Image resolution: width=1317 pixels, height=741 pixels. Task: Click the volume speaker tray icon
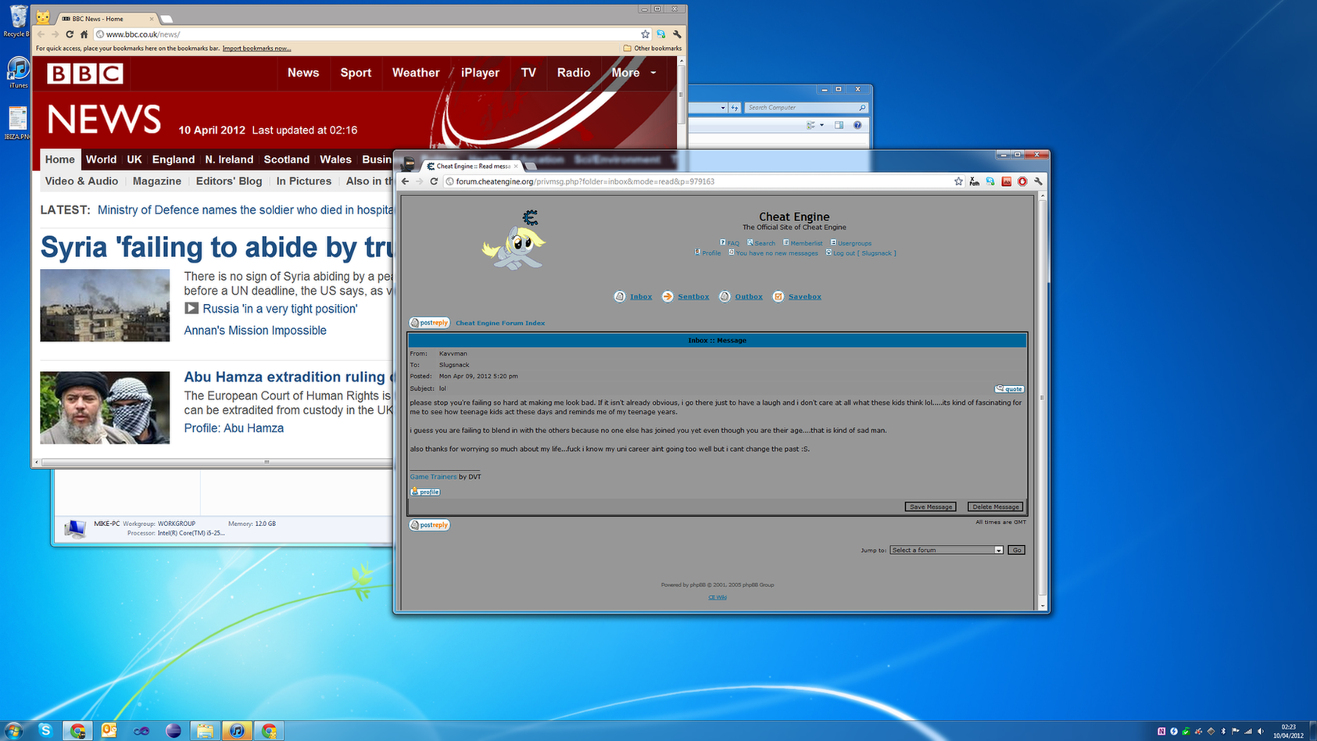1260,732
